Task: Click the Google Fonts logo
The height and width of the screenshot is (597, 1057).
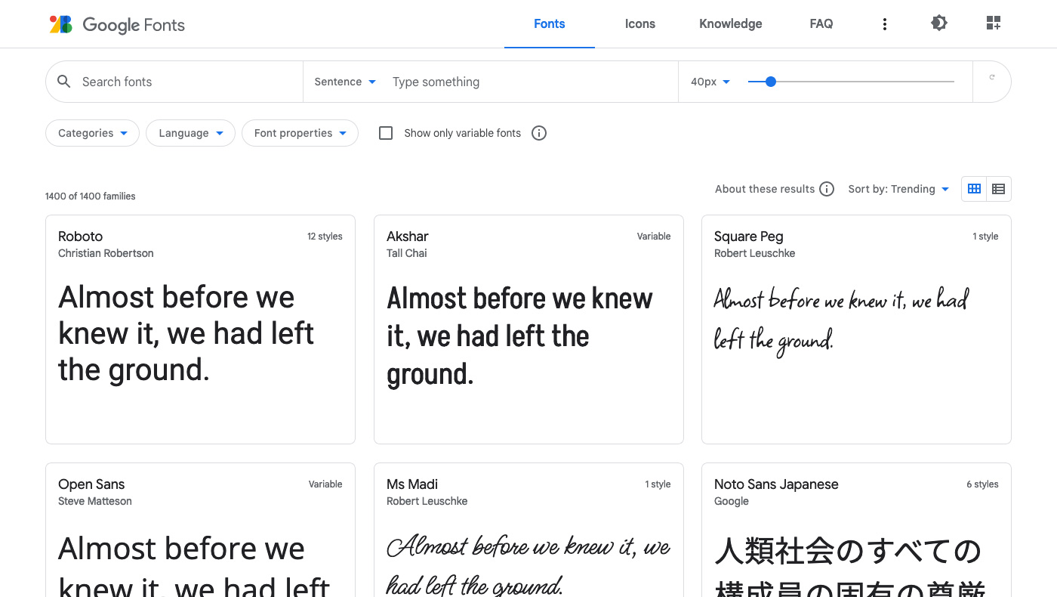Action: 117,24
